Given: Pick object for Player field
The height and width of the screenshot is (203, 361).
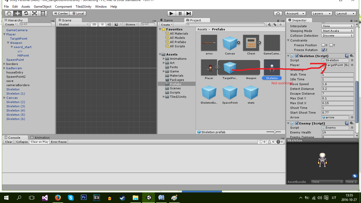Looking at the screenshot, I should tap(352, 65).
